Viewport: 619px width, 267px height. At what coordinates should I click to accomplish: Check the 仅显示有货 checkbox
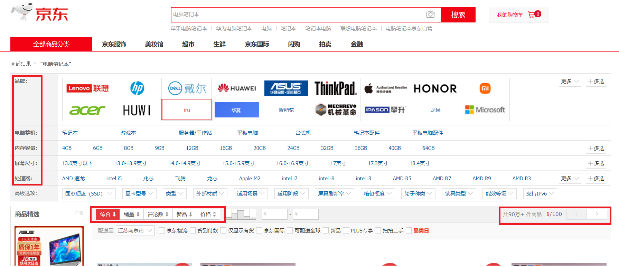(223, 231)
